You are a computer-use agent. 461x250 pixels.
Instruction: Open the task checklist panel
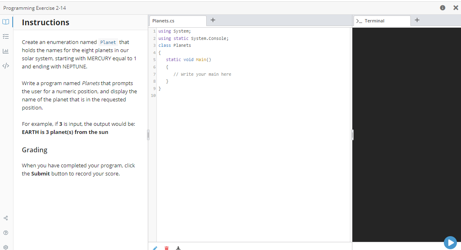pos(6,36)
